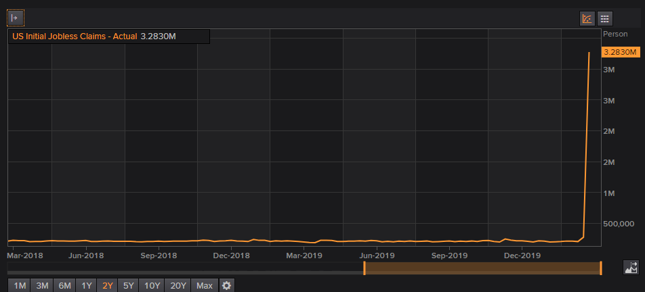Click the Sep-2019 x-axis label
Image resolution: width=645 pixels, height=292 pixels.
450,255
